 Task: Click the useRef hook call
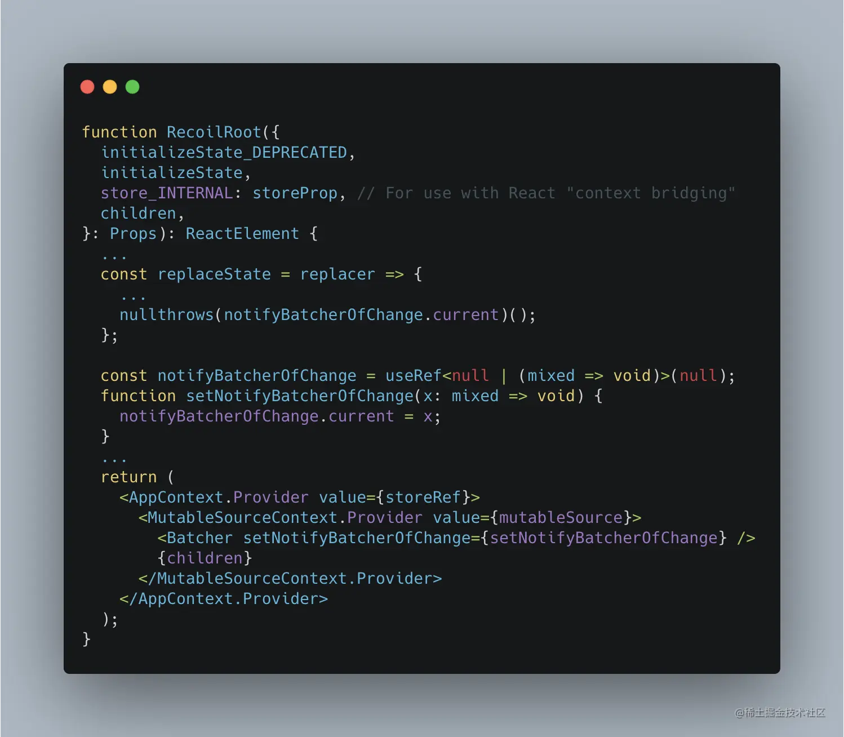pyautogui.click(x=414, y=376)
